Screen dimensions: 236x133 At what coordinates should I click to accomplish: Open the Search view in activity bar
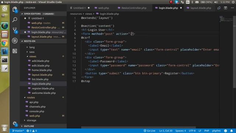pos(15,20)
